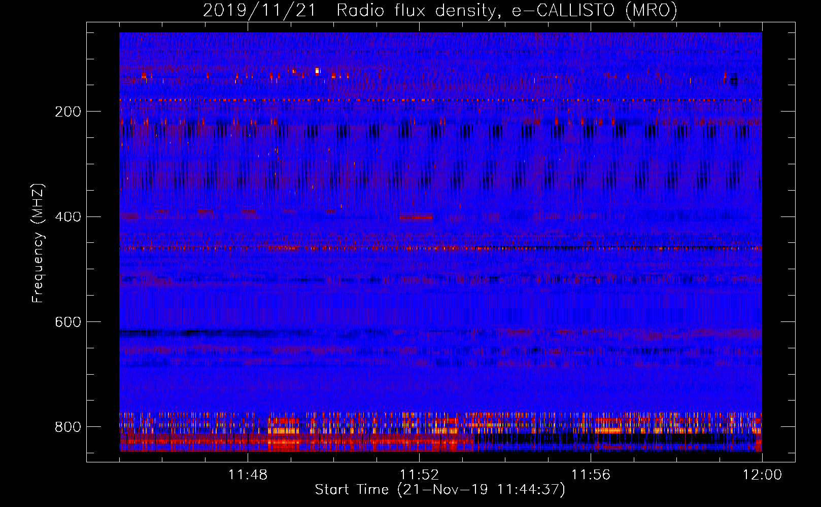Image resolution: width=821 pixels, height=507 pixels.
Task: Click the 11:52 time tick label
Action: point(419,475)
